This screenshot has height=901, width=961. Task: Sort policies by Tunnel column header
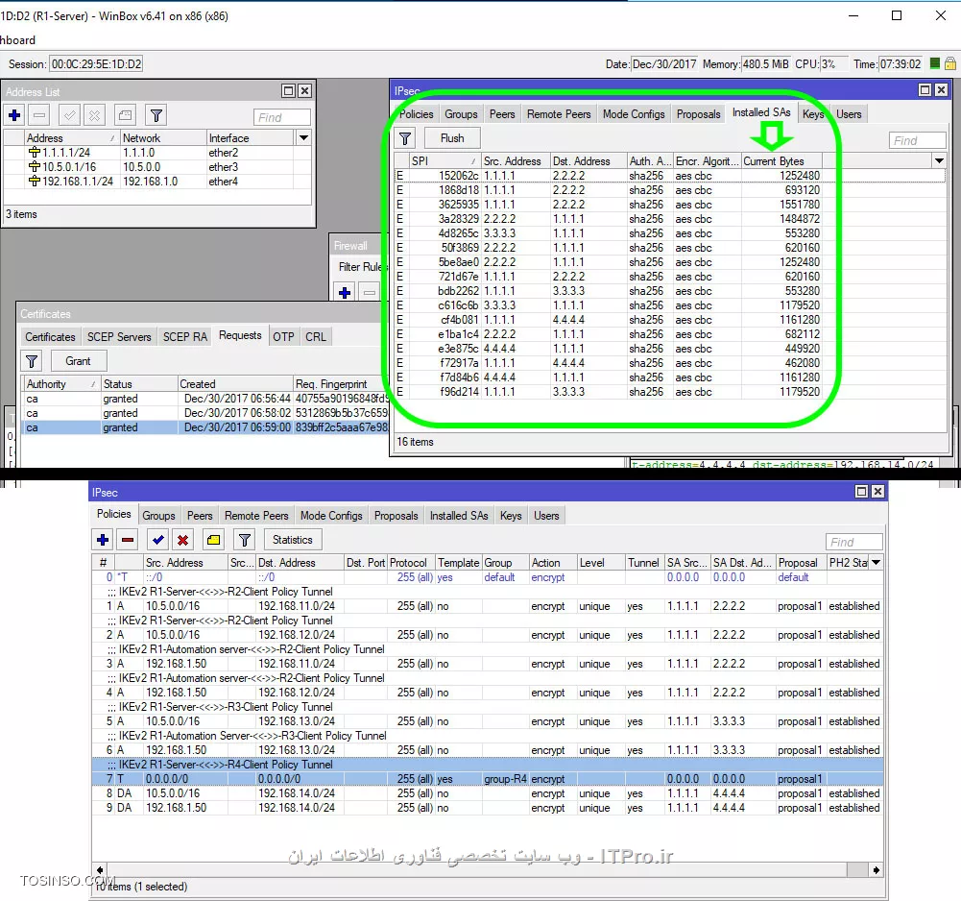point(644,563)
